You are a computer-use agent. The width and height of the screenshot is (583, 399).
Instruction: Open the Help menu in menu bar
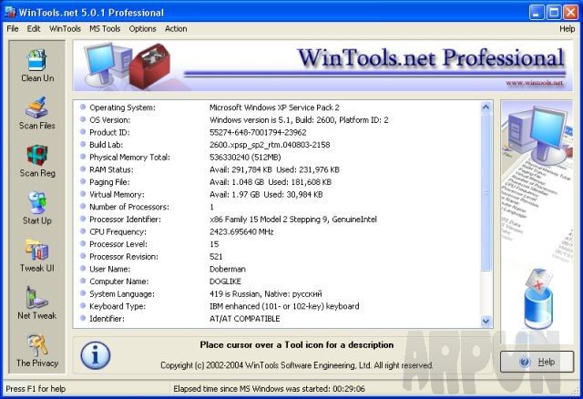pyautogui.click(x=567, y=28)
